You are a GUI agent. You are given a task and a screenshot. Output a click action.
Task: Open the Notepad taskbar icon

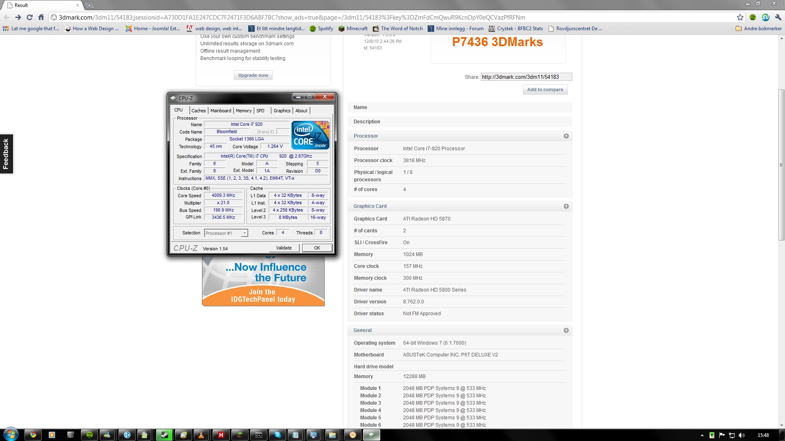tap(296, 435)
